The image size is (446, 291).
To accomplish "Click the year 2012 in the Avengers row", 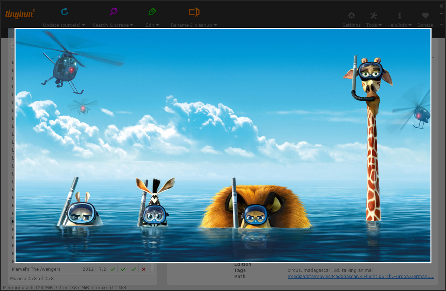I will pos(88,269).
